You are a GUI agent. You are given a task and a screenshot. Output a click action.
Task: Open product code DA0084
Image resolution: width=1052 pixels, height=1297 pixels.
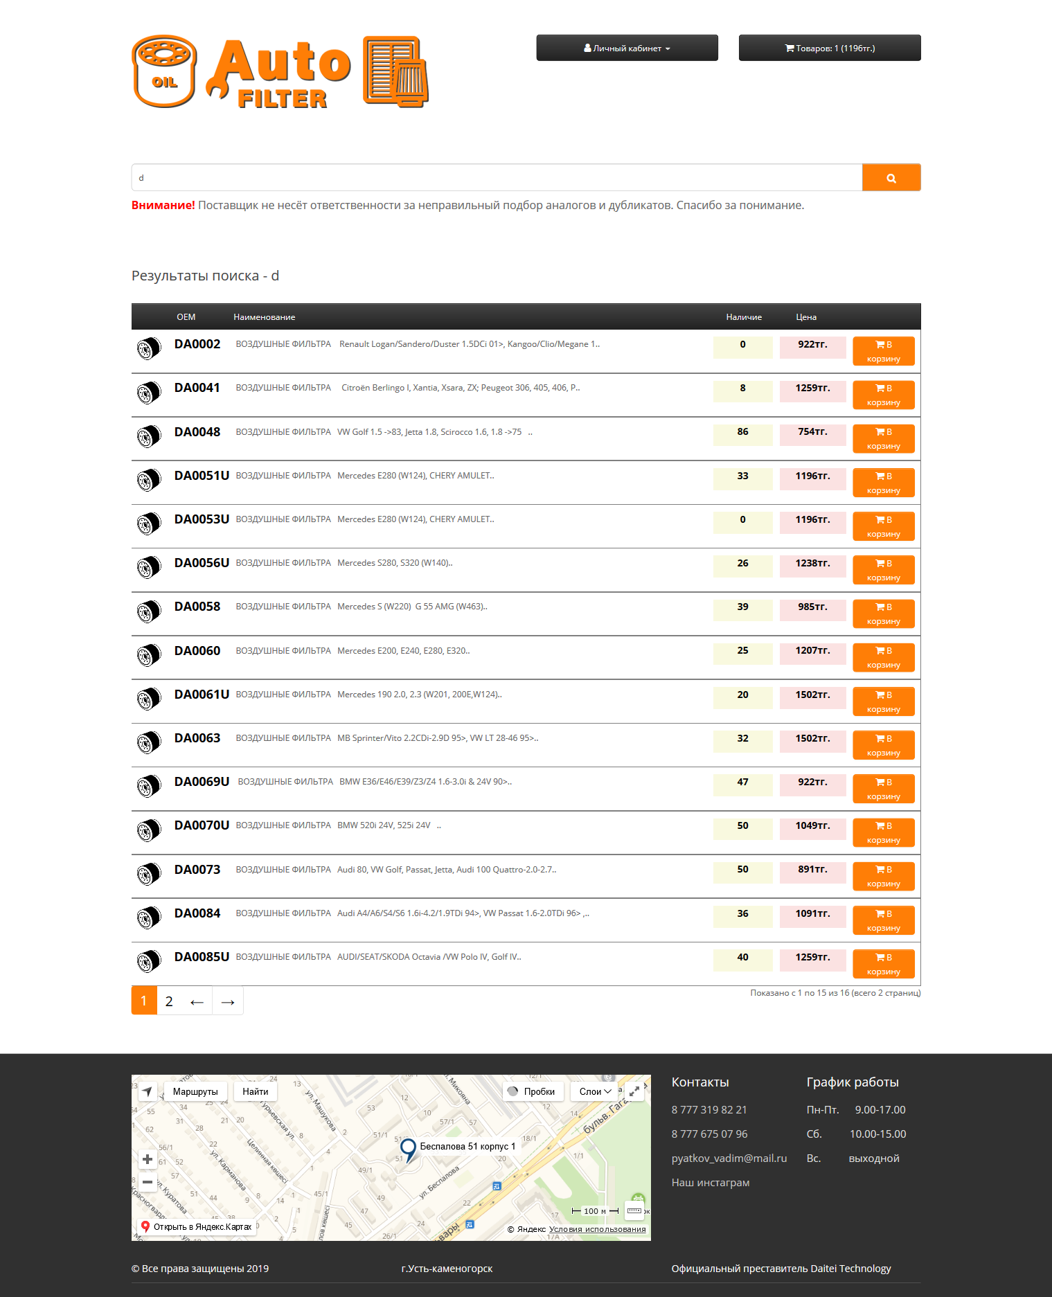click(x=197, y=913)
